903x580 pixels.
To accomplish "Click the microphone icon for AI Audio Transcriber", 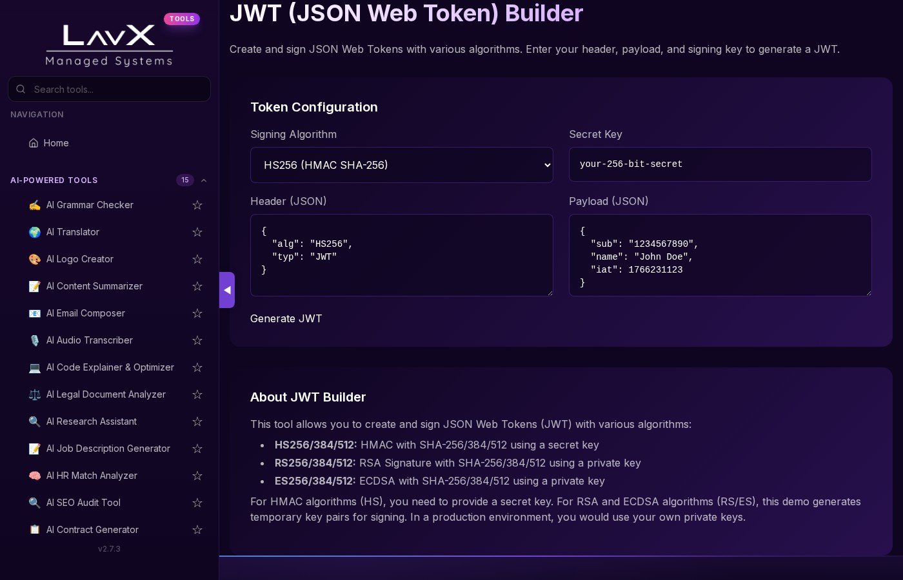I will 35,340.
